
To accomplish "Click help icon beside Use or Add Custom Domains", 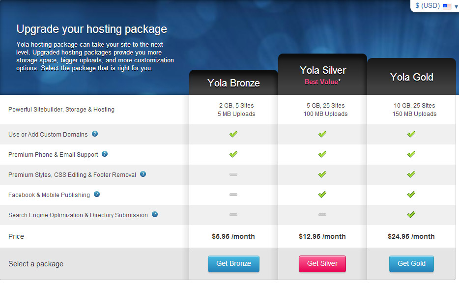I will (95, 134).
